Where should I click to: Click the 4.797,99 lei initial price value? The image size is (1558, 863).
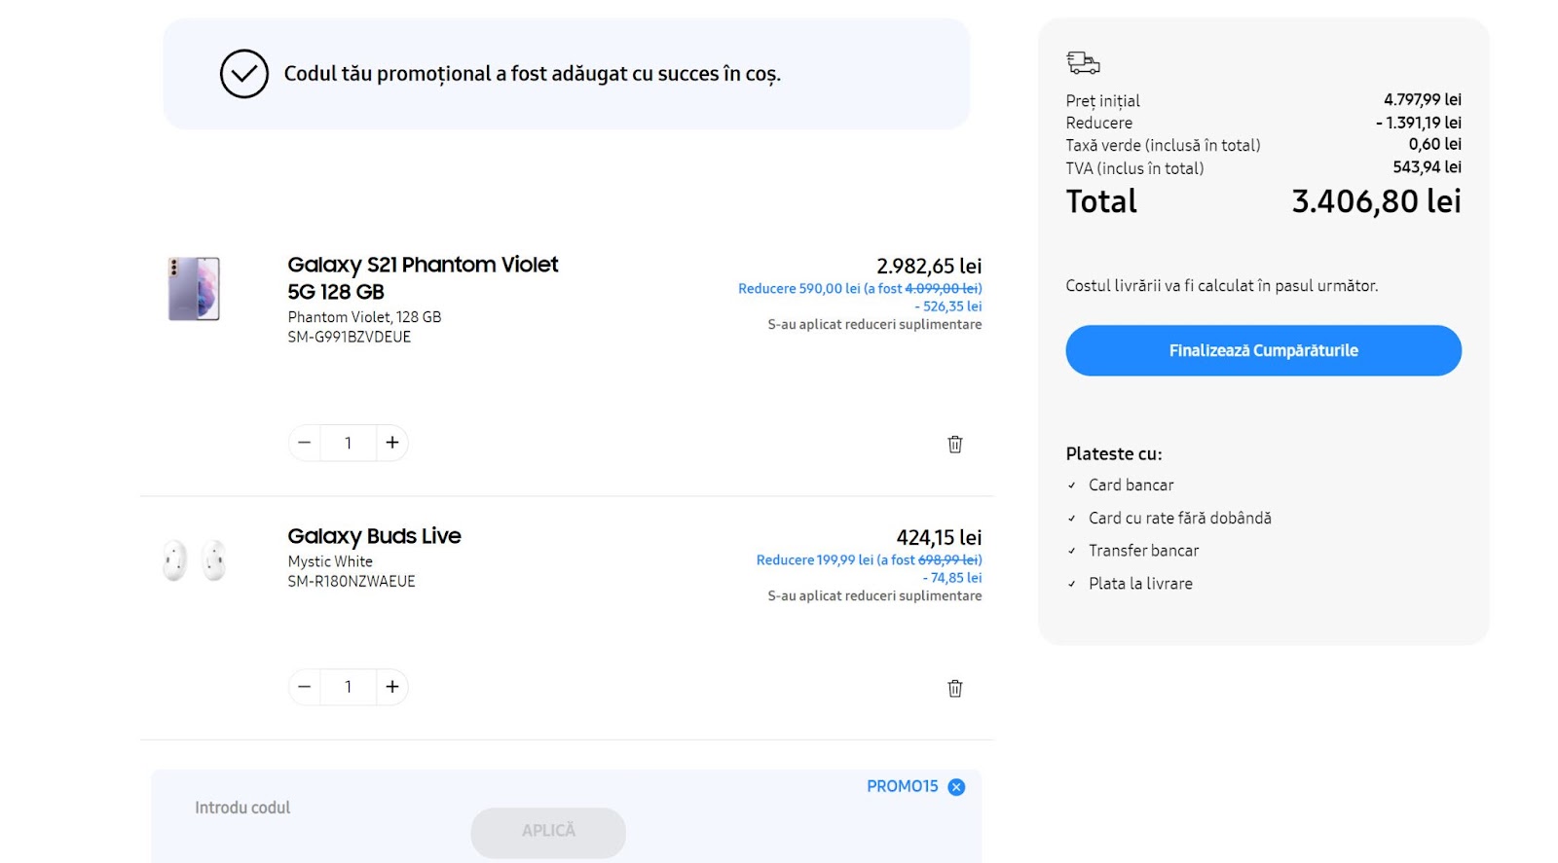(1422, 99)
